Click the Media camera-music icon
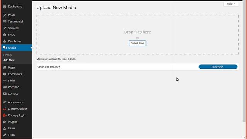247x139 pixels. [5, 48]
